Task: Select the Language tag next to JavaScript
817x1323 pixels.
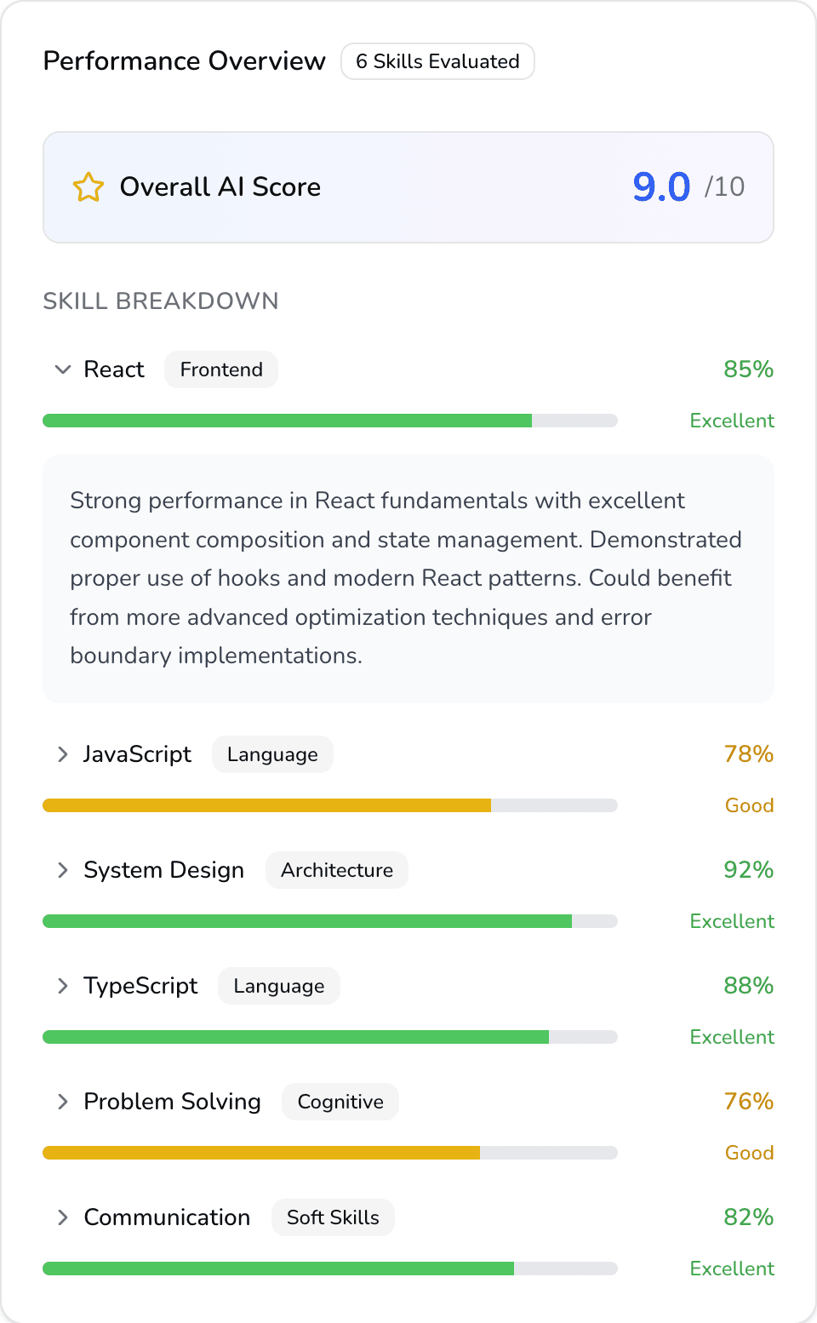Action: coord(272,754)
